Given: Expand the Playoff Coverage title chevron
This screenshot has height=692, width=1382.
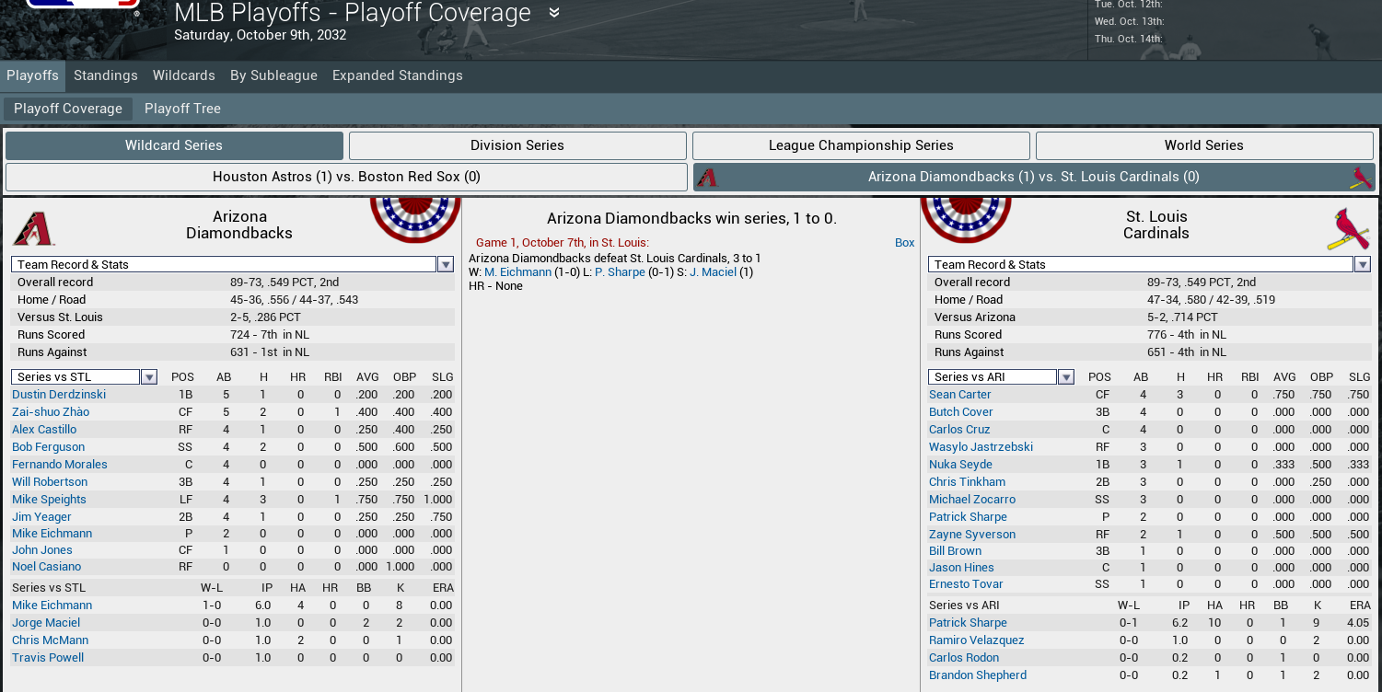Looking at the screenshot, I should tap(554, 13).
